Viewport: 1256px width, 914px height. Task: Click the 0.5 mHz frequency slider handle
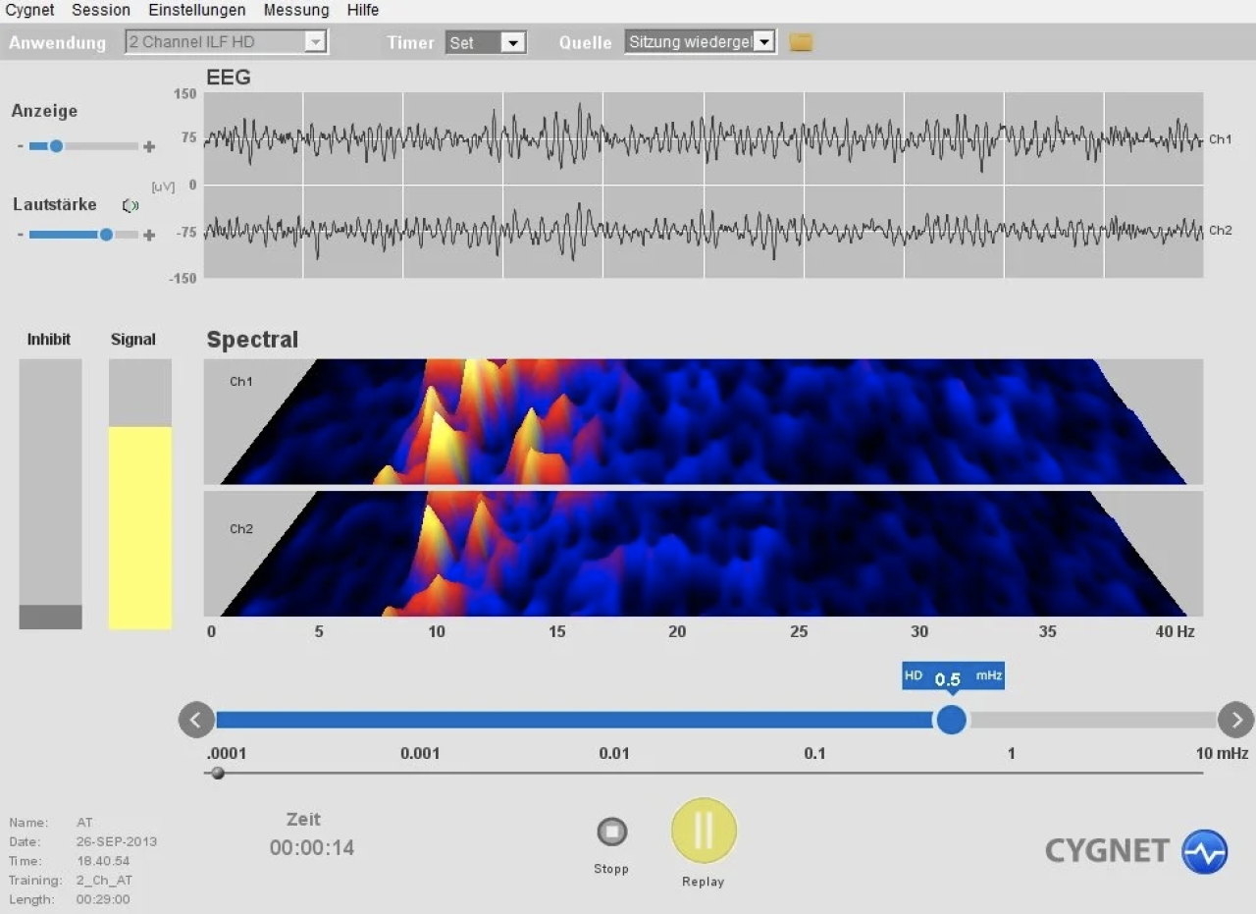pyautogui.click(x=951, y=721)
